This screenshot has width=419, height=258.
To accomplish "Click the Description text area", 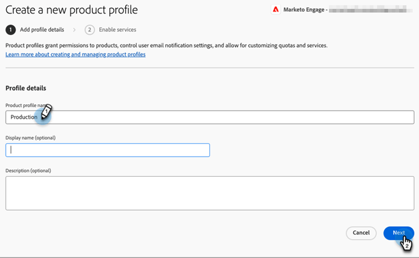I will pyautogui.click(x=209, y=193).
